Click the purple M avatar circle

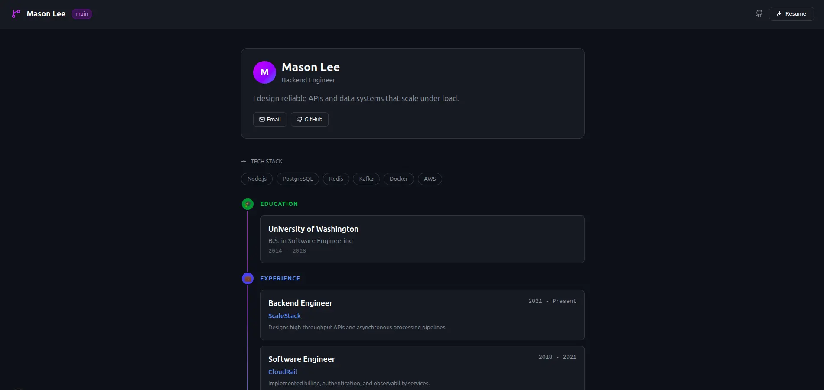tap(264, 72)
